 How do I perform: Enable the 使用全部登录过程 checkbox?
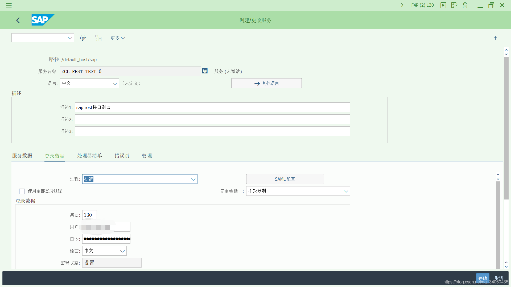22,191
